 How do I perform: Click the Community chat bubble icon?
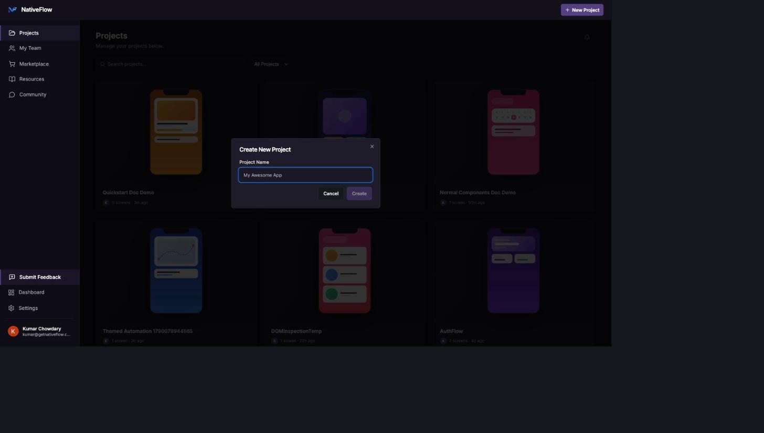(x=12, y=95)
